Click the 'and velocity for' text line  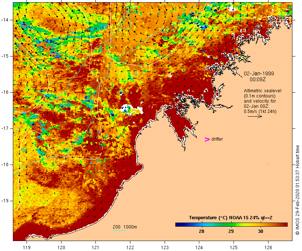click(x=260, y=101)
